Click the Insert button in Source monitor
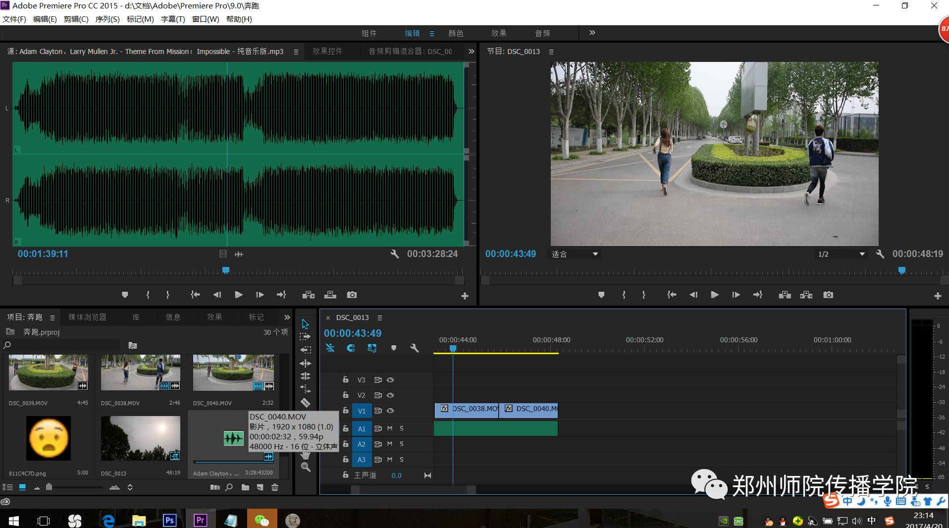The image size is (949, 528). coord(309,295)
